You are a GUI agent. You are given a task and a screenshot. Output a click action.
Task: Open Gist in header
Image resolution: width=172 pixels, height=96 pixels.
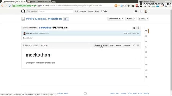97,11
